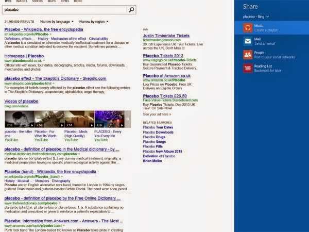The width and height of the screenshot is (309, 232).
Task: Switch to the NEWS tab
Action: [65, 1]
